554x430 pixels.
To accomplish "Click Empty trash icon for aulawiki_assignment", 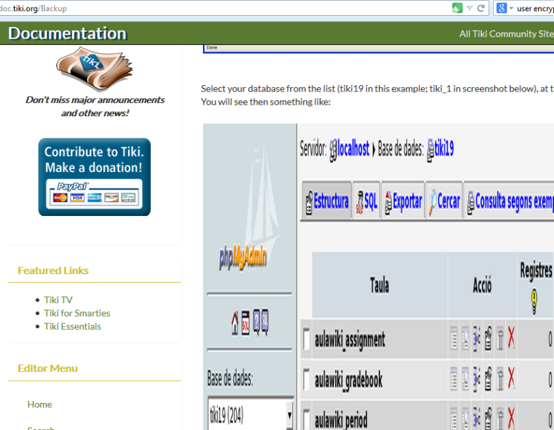I will (499, 339).
